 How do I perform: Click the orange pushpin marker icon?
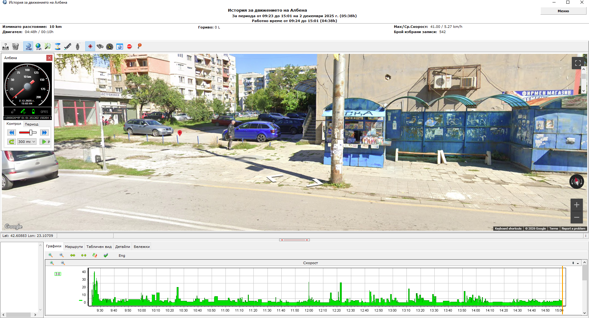140,46
